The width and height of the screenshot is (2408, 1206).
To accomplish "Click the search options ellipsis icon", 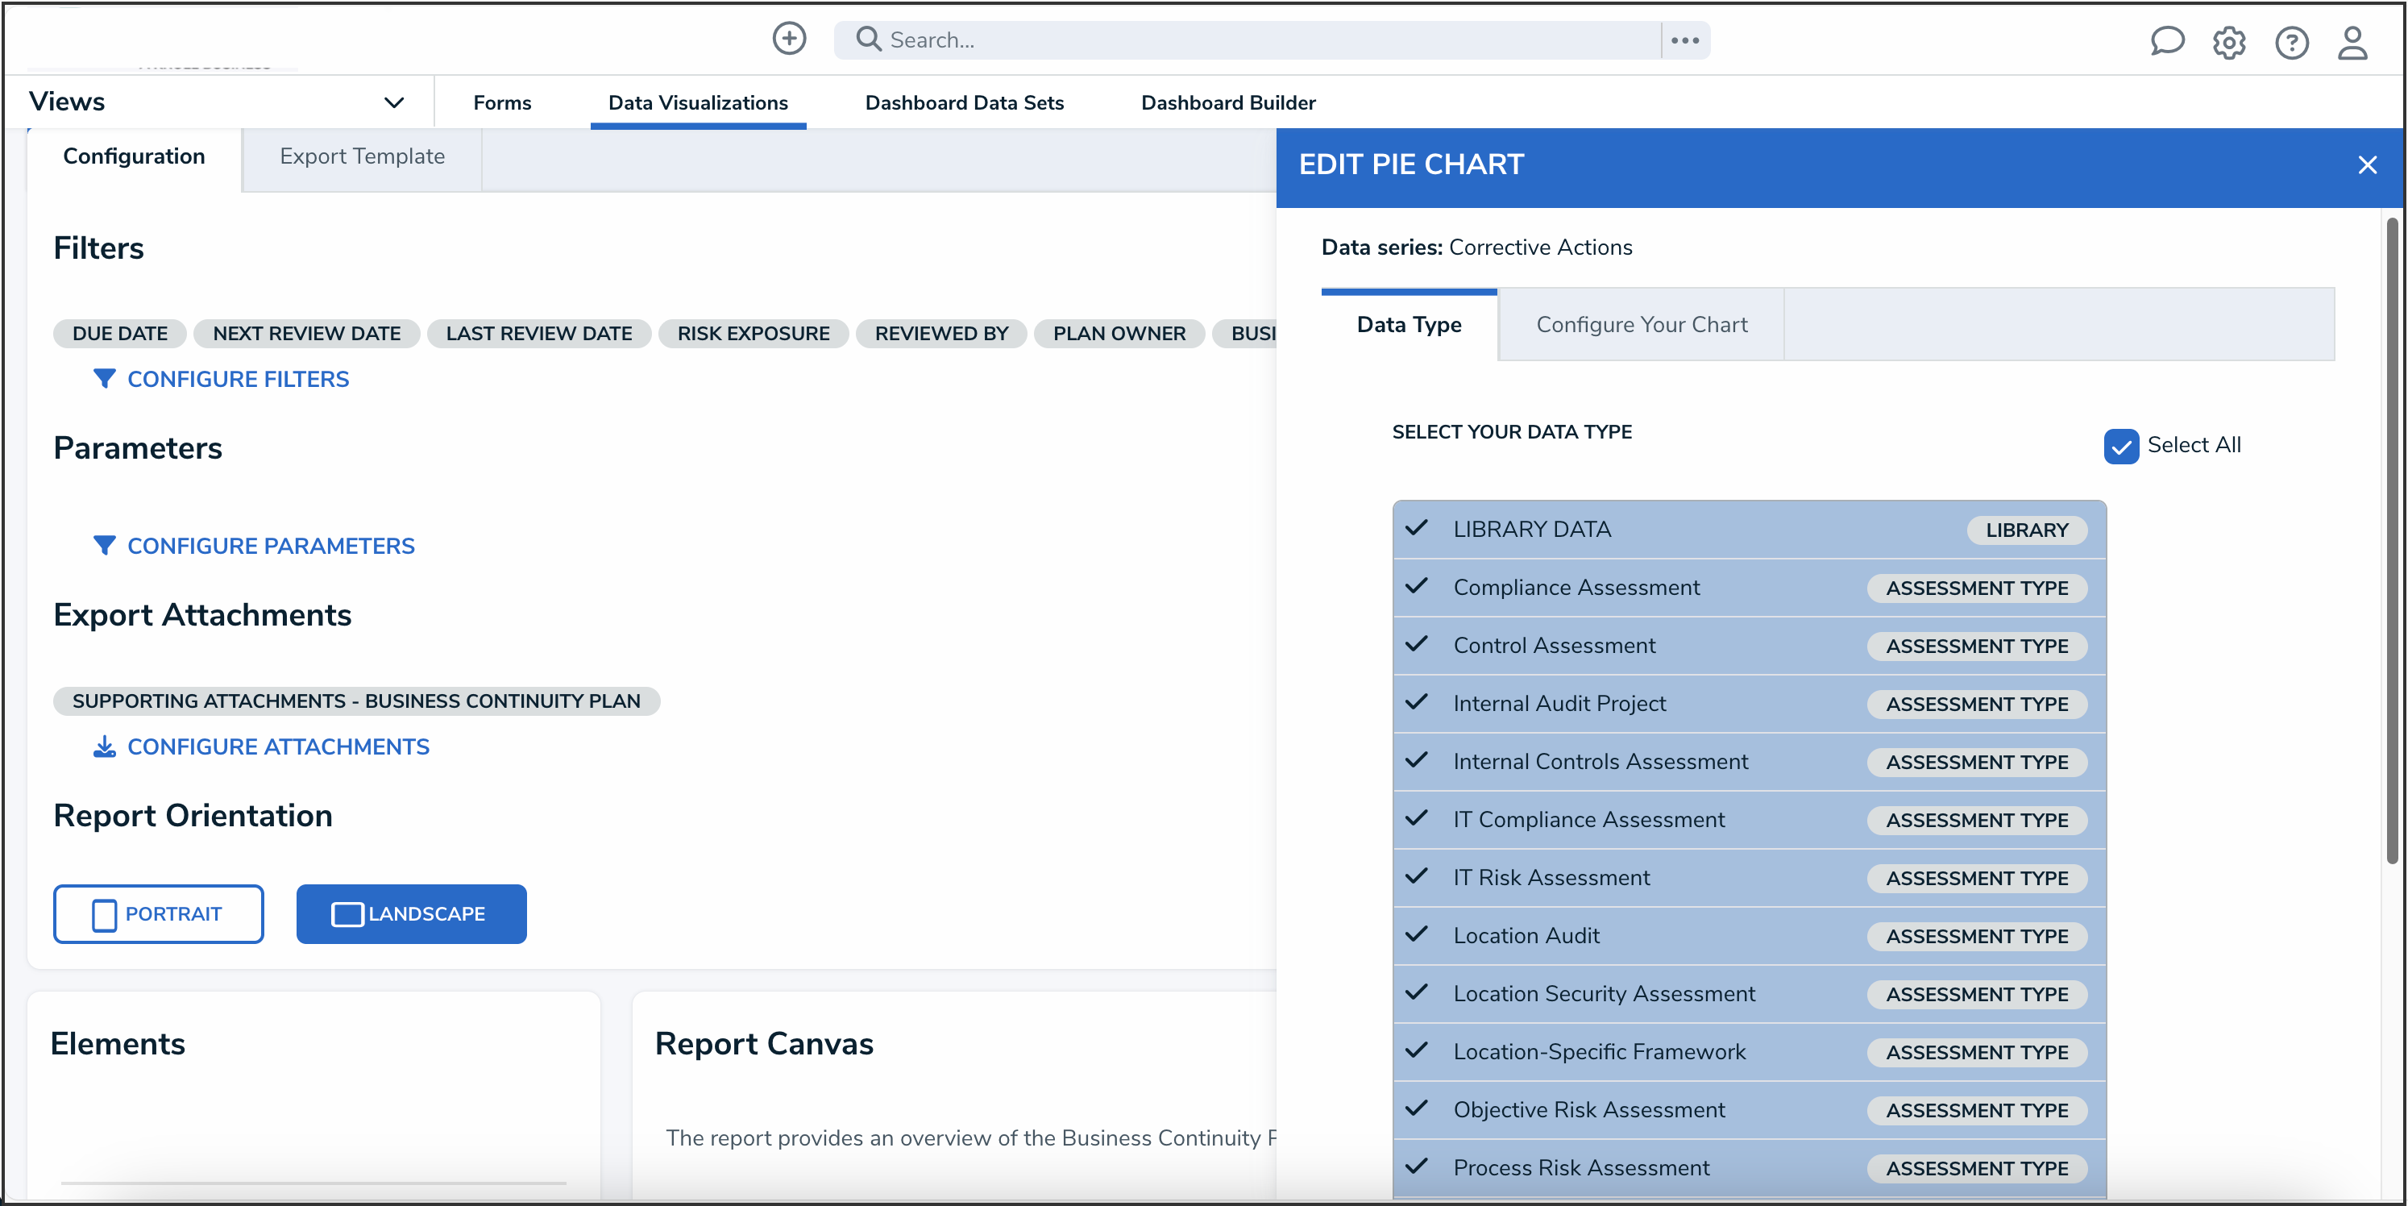I will point(1684,40).
